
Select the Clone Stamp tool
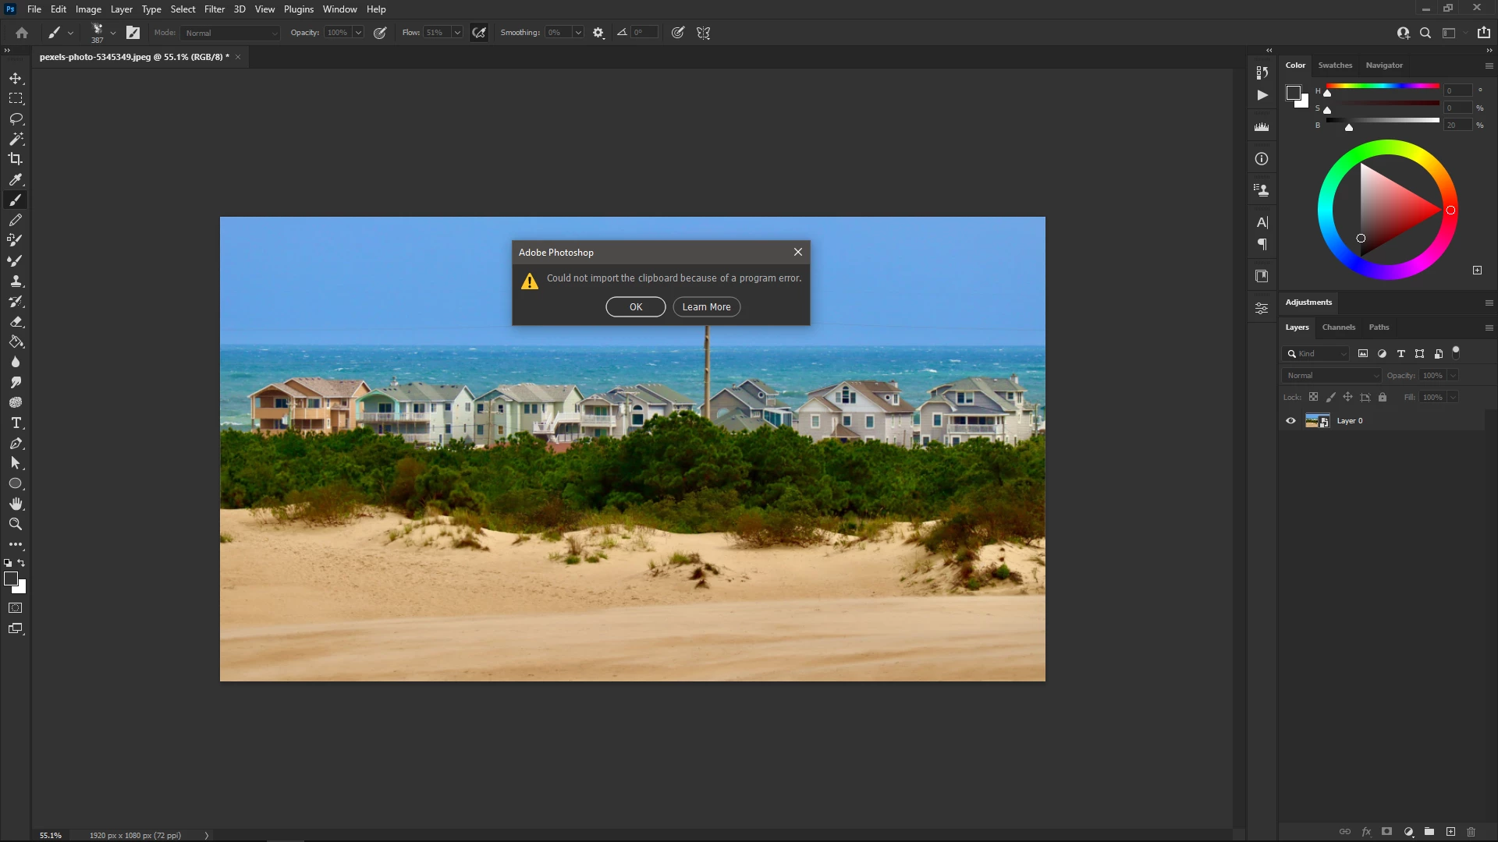click(16, 281)
